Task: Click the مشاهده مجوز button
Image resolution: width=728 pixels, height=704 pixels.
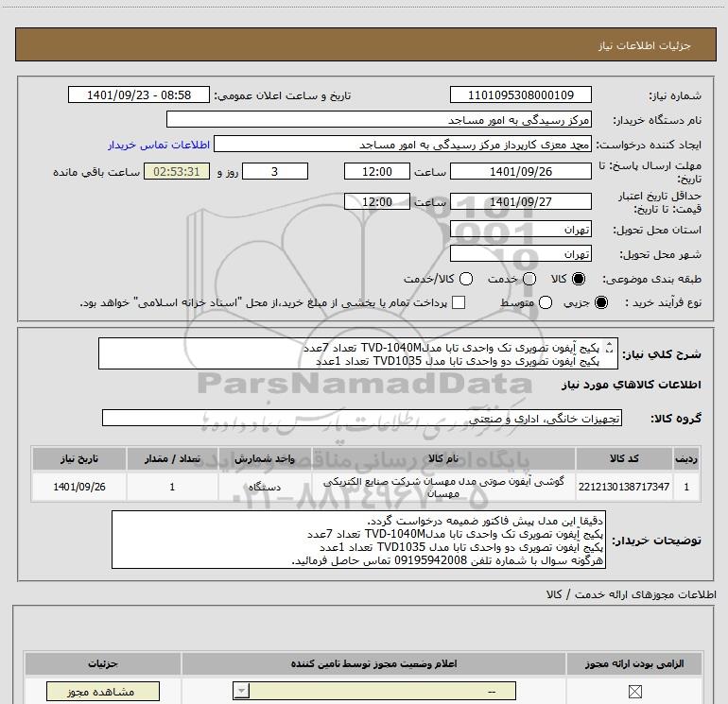Action: pyautogui.click(x=103, y=692)
